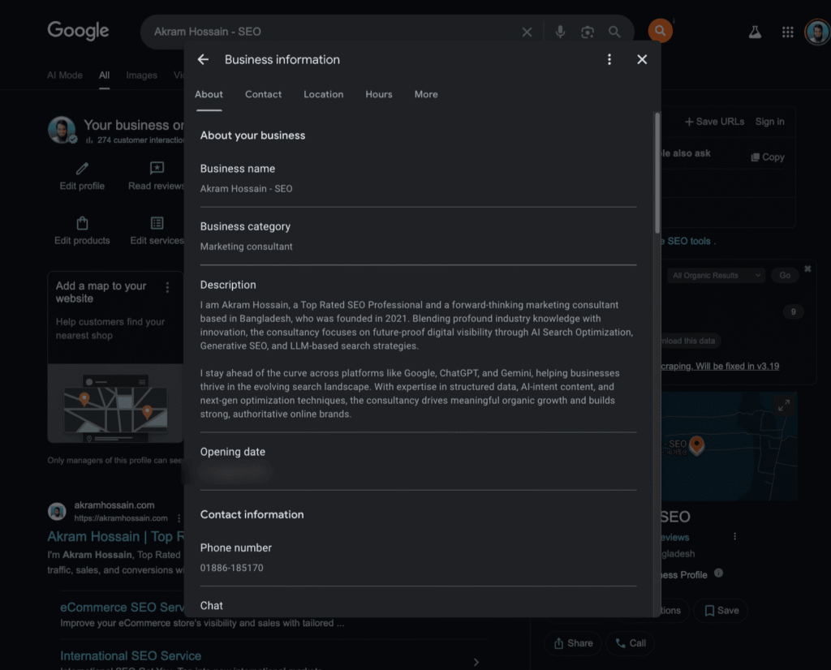Open Search Labs flask icon
This screenshot has width=831, height=670.
(755, 32)
